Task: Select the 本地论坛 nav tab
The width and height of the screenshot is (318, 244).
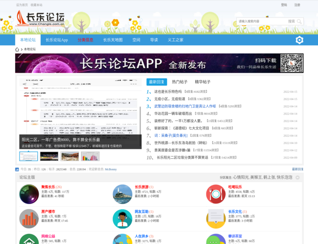Action: click(28, 40)
